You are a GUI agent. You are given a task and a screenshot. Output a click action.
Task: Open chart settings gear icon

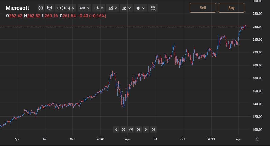click(x=258, y=139)
